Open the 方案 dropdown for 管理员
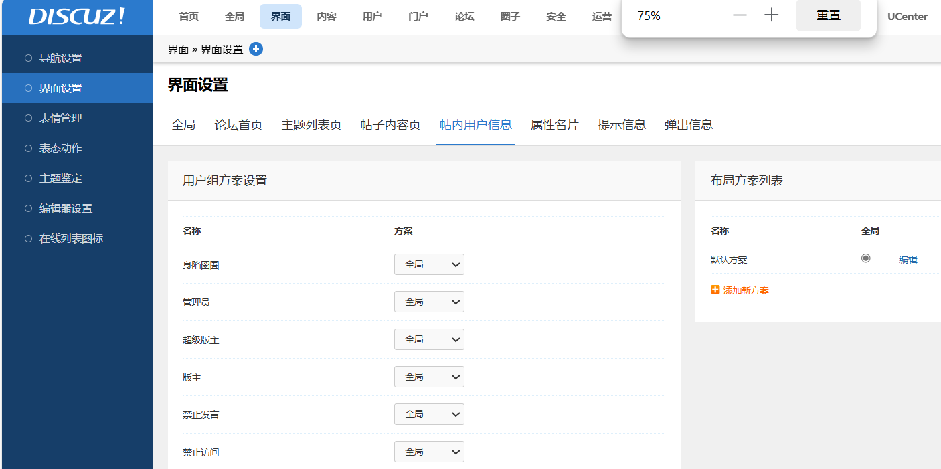941x469 pixels. [x=429, y=302]
